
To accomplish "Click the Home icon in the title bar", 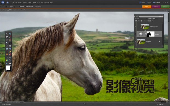I will (7, 2).
